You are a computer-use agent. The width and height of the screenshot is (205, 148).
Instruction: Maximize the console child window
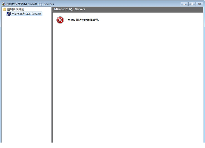pos(192,4)
